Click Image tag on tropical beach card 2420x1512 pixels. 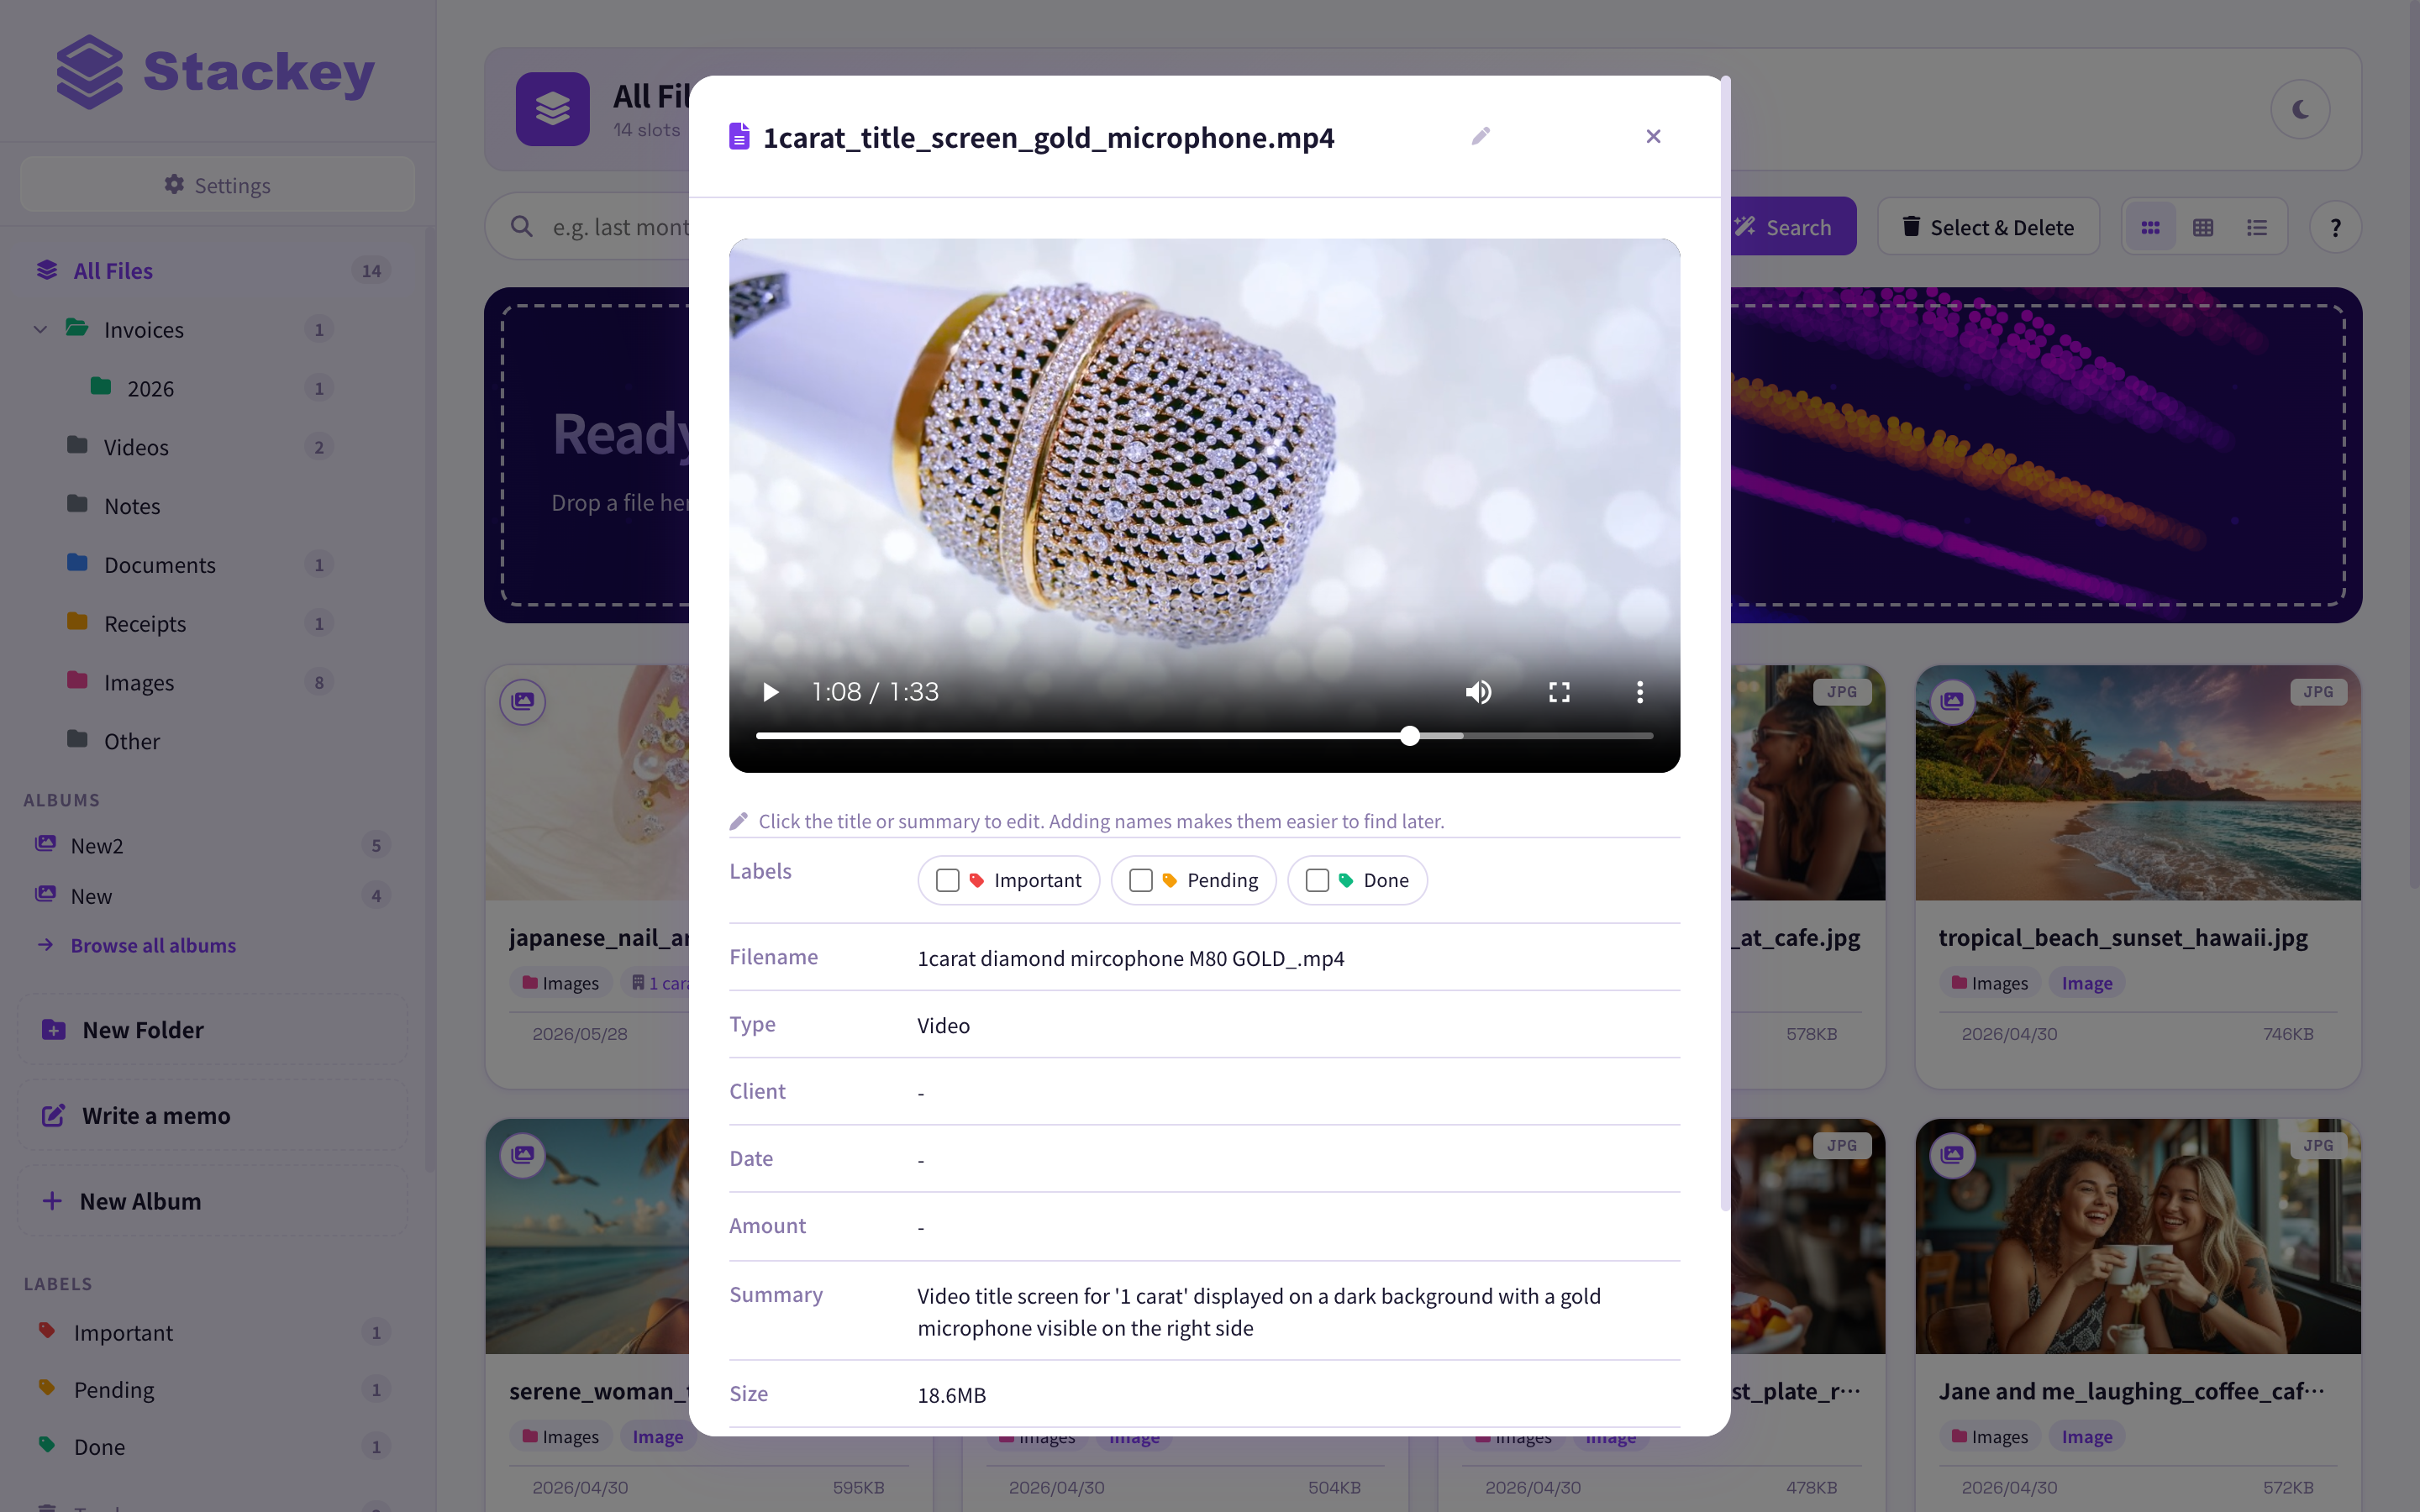(x=2086, y=983)
